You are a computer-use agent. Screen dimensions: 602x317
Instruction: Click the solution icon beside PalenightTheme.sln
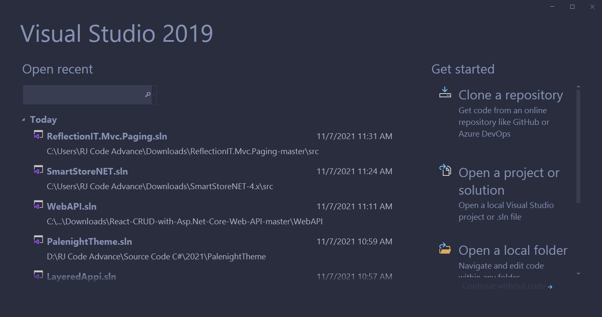[38, 240]
